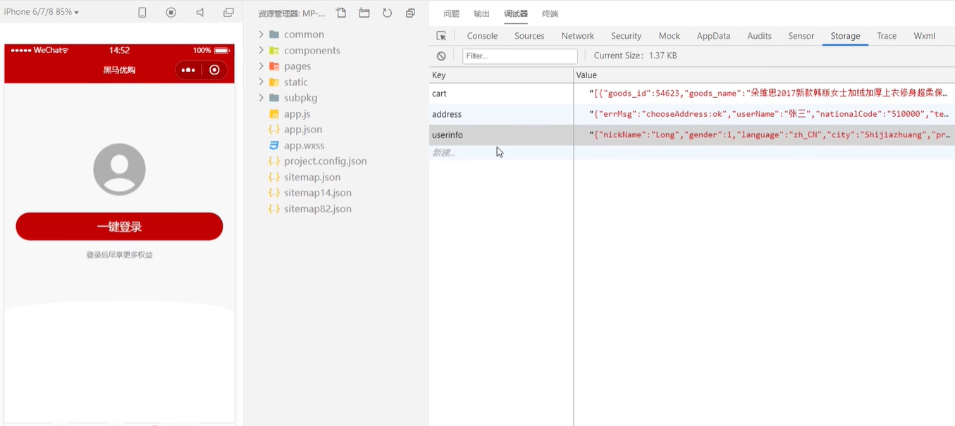
Task: Click the common folder icon
Action: pyautogui.click(x=274, y=35)
